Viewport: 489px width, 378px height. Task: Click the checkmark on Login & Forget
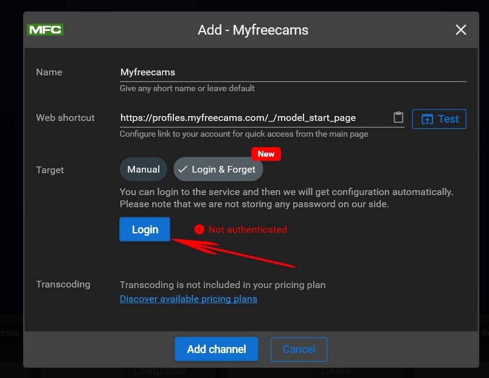tap(182, 169)
